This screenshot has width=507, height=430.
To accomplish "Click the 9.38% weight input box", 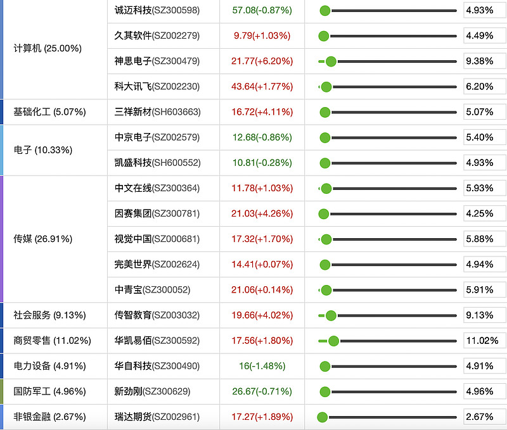I will [484, 61].
